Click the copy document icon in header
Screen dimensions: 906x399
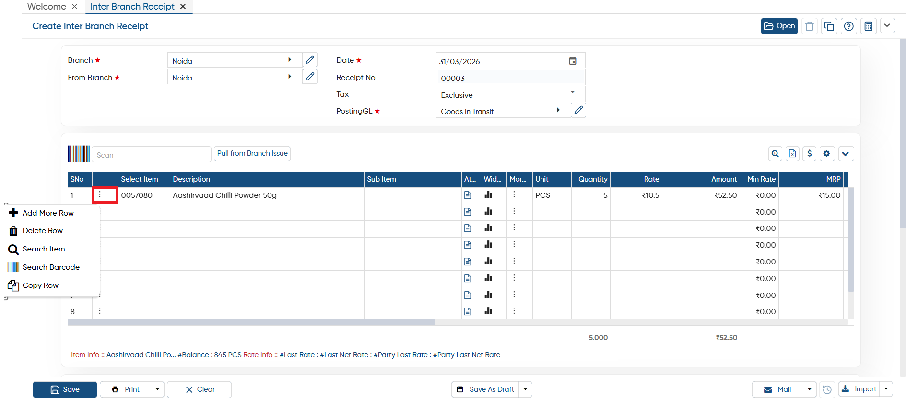(829, 26)
